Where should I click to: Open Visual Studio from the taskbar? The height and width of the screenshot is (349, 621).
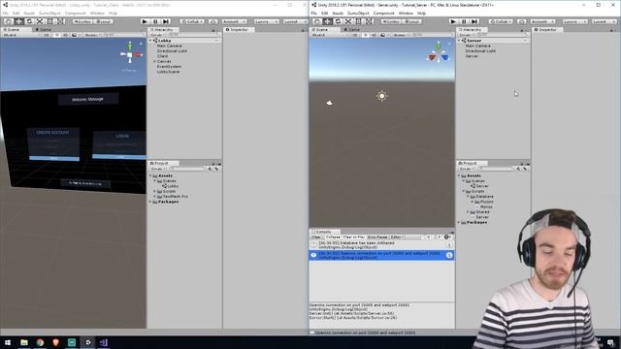104,342
